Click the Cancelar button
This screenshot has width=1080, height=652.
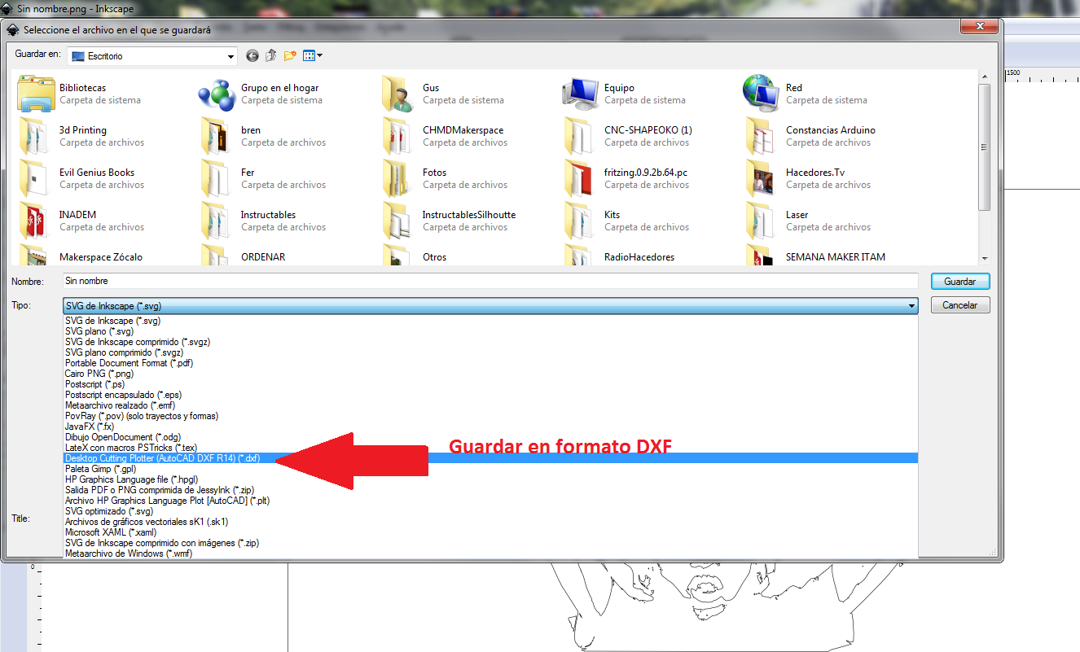click(x=960, y=305)
